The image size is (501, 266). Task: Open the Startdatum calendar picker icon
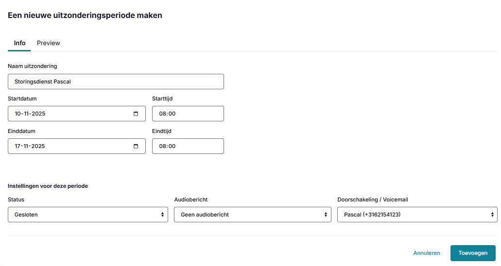click(136, 114)
